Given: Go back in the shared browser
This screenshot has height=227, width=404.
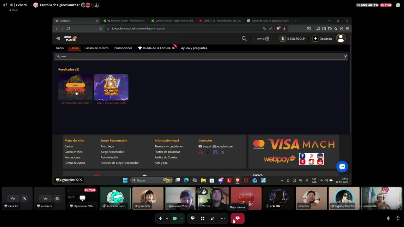Looking at the screenshot, I should [x=57, y=28].
